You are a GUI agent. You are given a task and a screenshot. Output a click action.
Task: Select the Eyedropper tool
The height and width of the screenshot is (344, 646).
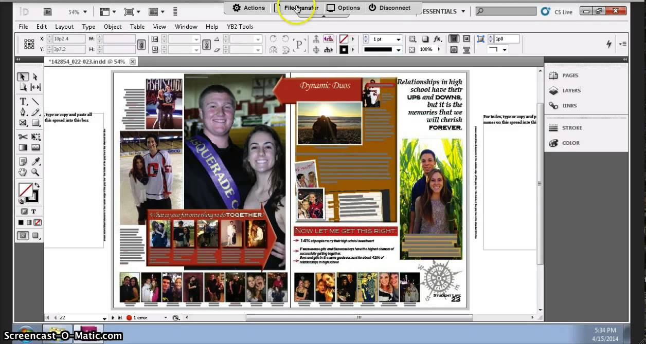click(x=35, y=162)
